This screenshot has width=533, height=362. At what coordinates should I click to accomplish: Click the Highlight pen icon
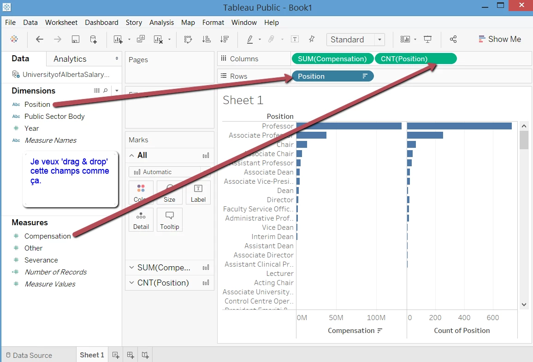[x=250, y=40]
